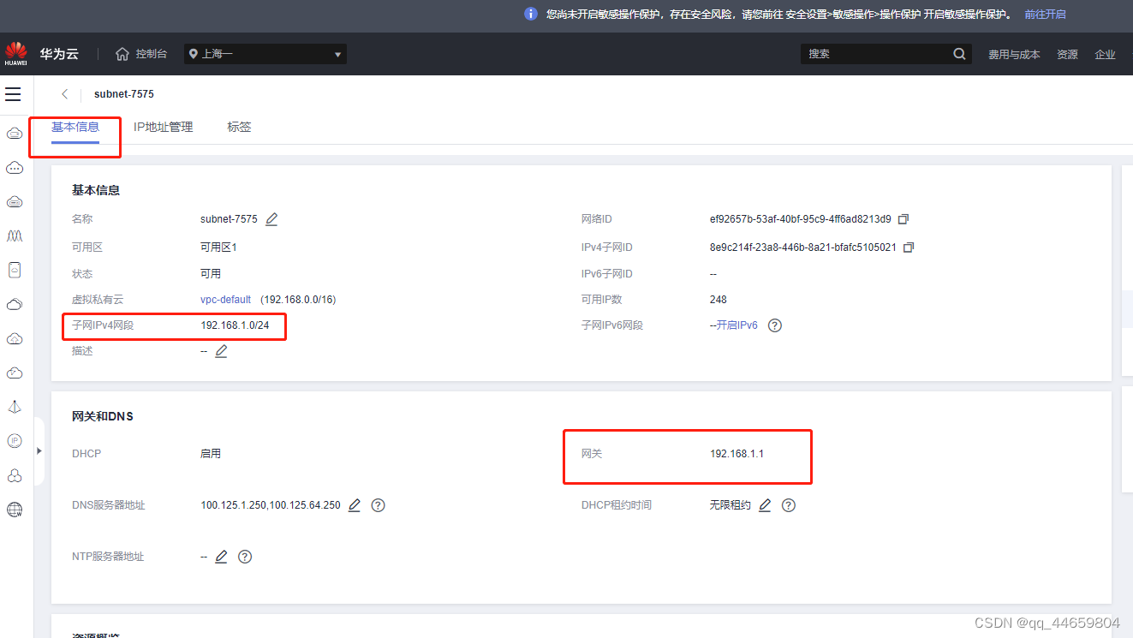Click the subnet-7575 page title
This screenshot has width=1133, height=638.
(x=124, y=94)
